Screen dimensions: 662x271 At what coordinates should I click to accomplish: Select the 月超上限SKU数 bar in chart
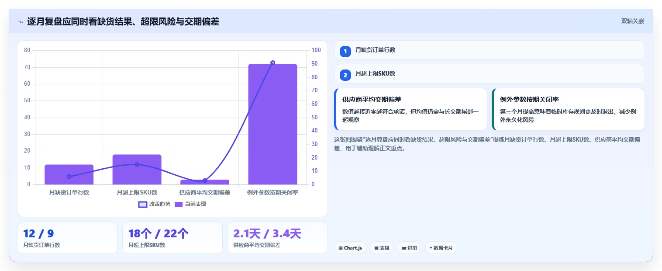137,170
